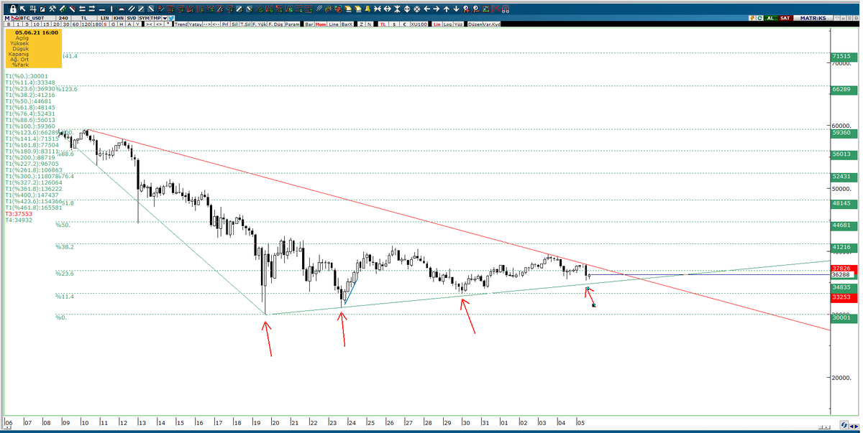Click the lightning icon beside the AL button
863x433 pixels.
click(x=751, y=17)
